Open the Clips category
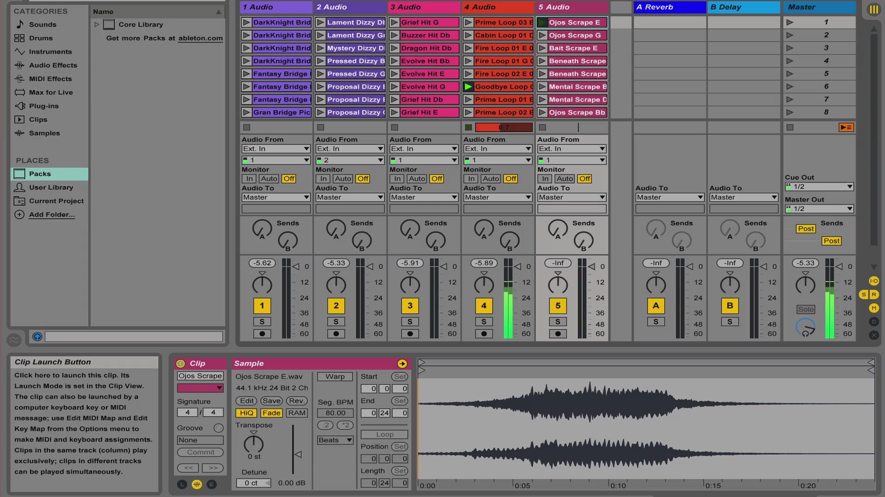Viewport: 885px width, 497px height. pos(38,120)
